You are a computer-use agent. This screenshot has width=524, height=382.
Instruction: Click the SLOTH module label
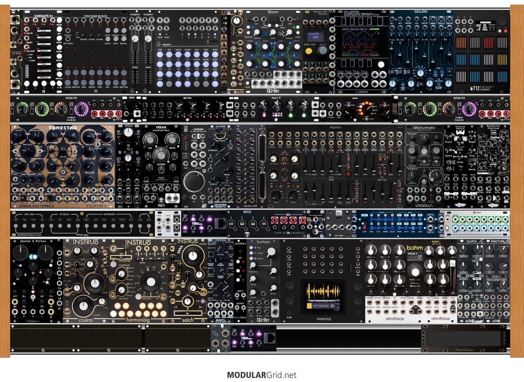point(316,219)
